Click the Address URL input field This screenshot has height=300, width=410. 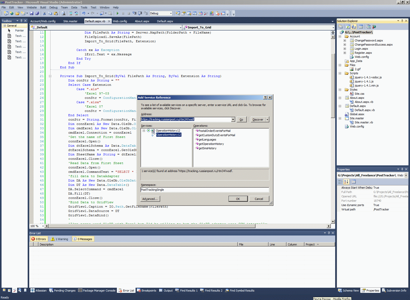(186, 120)
